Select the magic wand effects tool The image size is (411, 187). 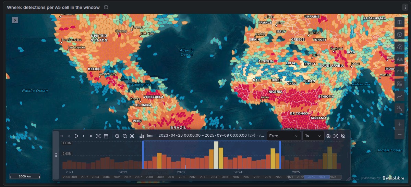399,108
